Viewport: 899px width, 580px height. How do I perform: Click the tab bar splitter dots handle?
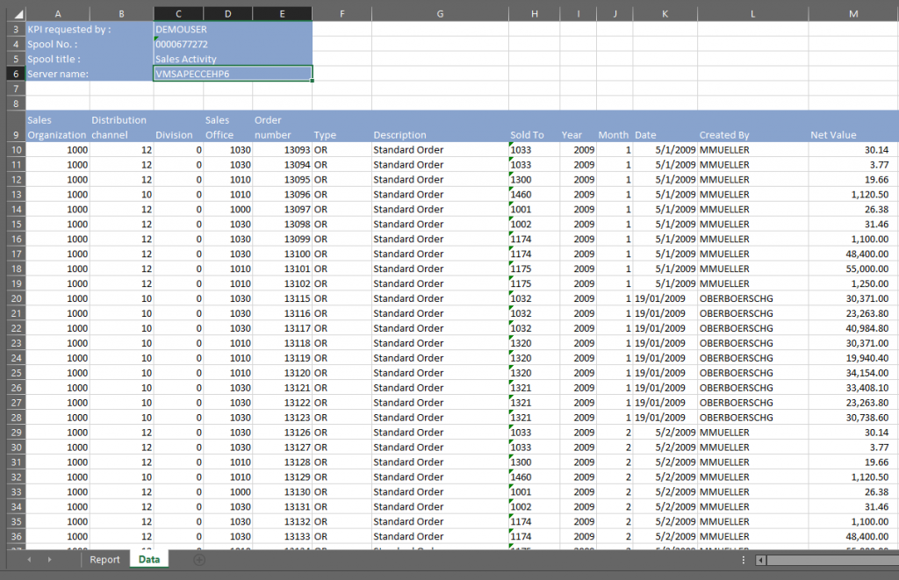click(x=743, y=560)
